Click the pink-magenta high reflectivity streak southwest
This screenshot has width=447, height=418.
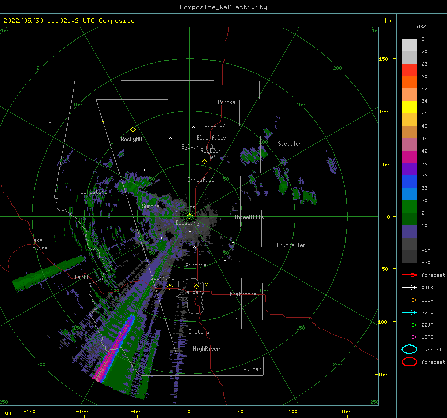113,349
